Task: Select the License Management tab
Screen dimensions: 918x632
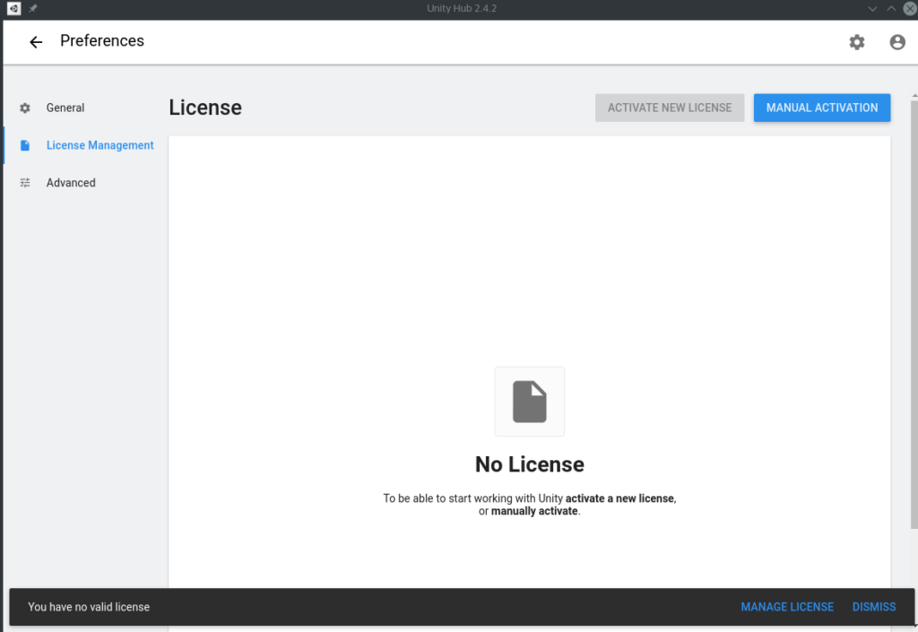Action: point(100,145)
